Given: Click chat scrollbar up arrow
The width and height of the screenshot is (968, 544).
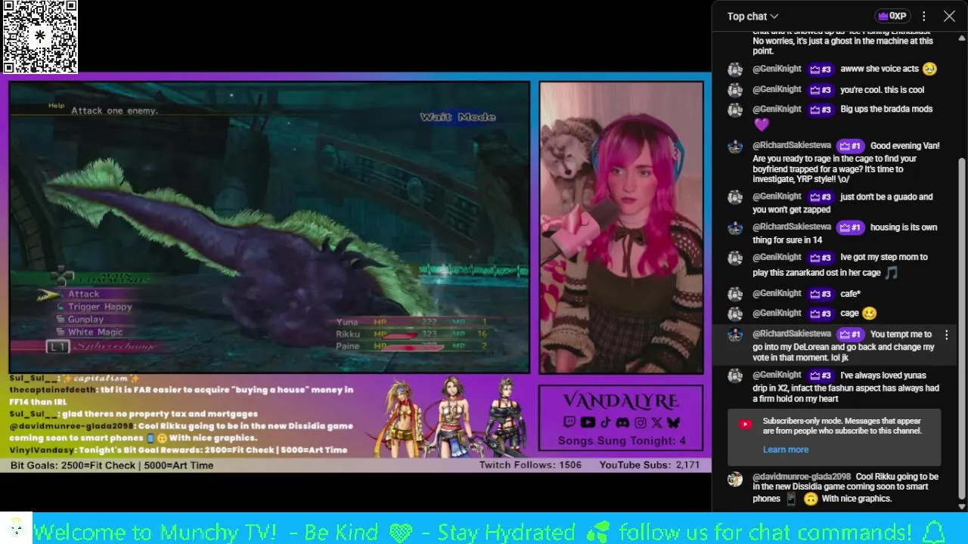Looking at the screenshot, I should [x=962, y=36].
